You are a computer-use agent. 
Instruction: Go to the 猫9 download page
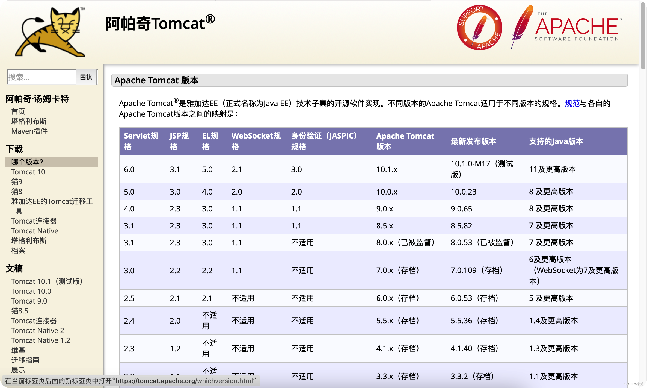point(17,182)
